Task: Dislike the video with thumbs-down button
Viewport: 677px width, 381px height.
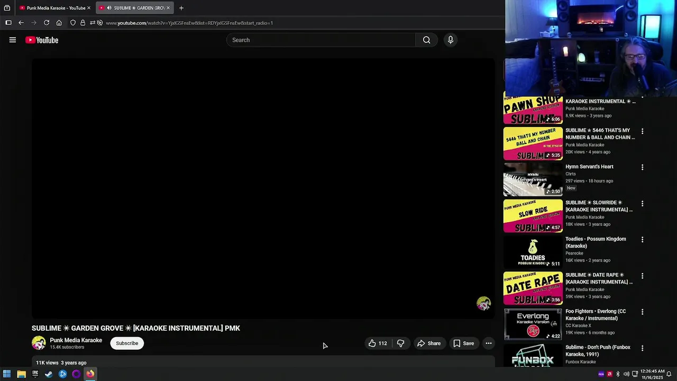Action: pos(400,343)
